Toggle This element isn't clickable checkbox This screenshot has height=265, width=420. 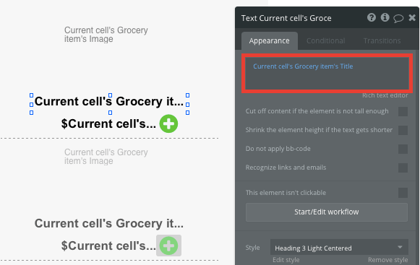coord(403,193)
